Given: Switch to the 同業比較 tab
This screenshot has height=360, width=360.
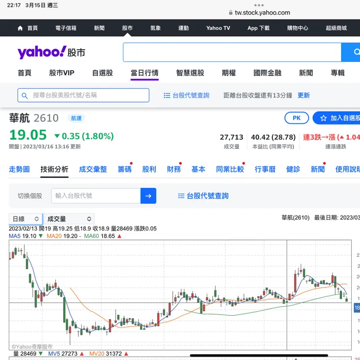Looking at the screenshot, I should pos(230,169).
